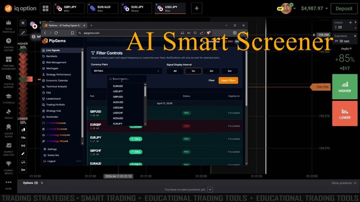The height and width of the screenshot is (202, 360).
Task: Select the 1m signal interval
Action: pos(193,71)
